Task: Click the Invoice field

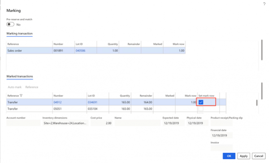Action: pos(221,148)
